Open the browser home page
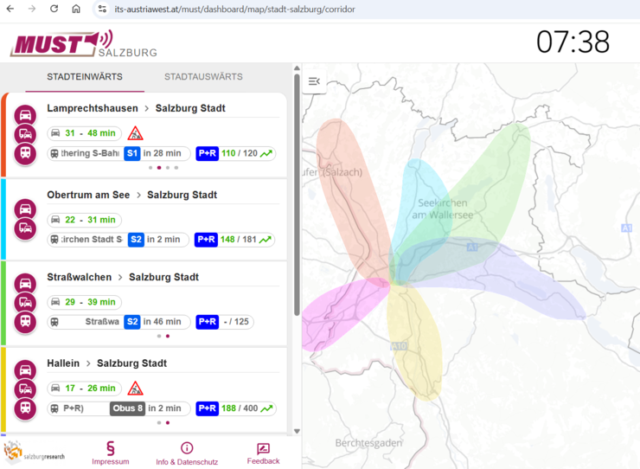Viewport: 640px width, 469px height. pos(76,9)
